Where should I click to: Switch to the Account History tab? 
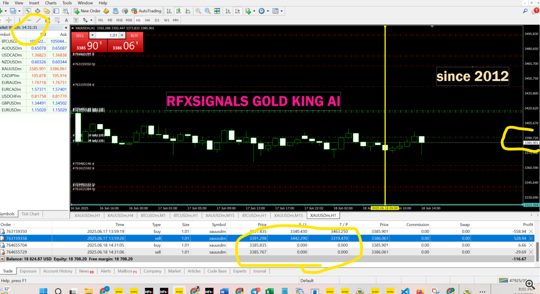[x=58, y=271]
